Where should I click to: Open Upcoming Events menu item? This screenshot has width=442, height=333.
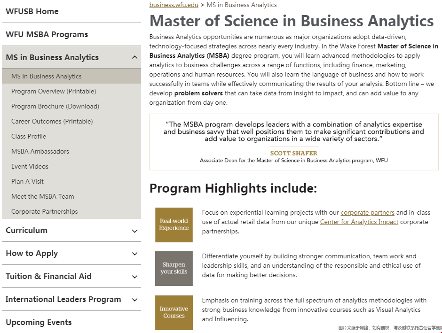coord(39,322)
